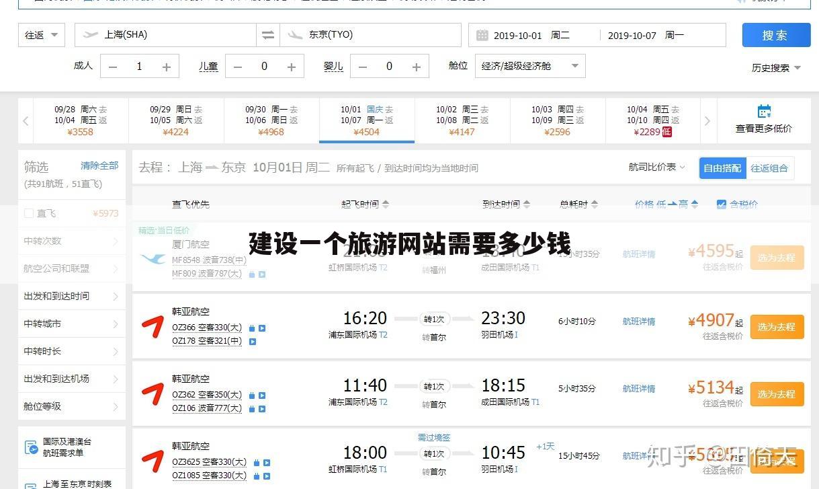Image resolution: width=819 pixels, height=489 pixels.
Task: Expand 历史搜索 dropdown
Action: (776, 68)
